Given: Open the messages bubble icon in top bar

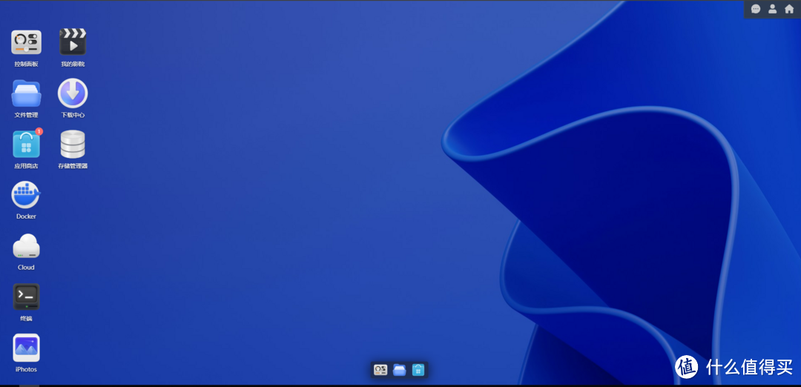Looking at the screenshot, I should (x=756, y=9).
